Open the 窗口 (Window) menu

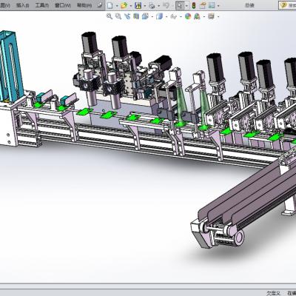tap(63, 5)
